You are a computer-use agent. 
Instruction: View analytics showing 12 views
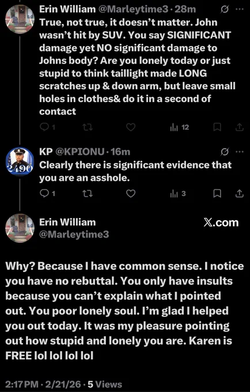coord(179,127)
